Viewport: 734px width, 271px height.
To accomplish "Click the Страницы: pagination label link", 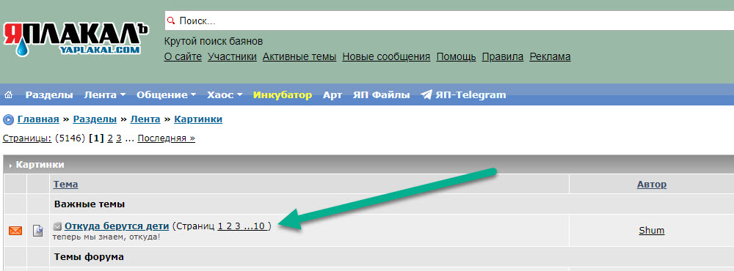I will (x=27, y=138).
